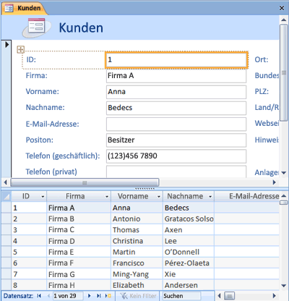This screenshot has height=301, width=289.
Task: Click the form icon on the Kunden tab
Action: click(9, 9)
